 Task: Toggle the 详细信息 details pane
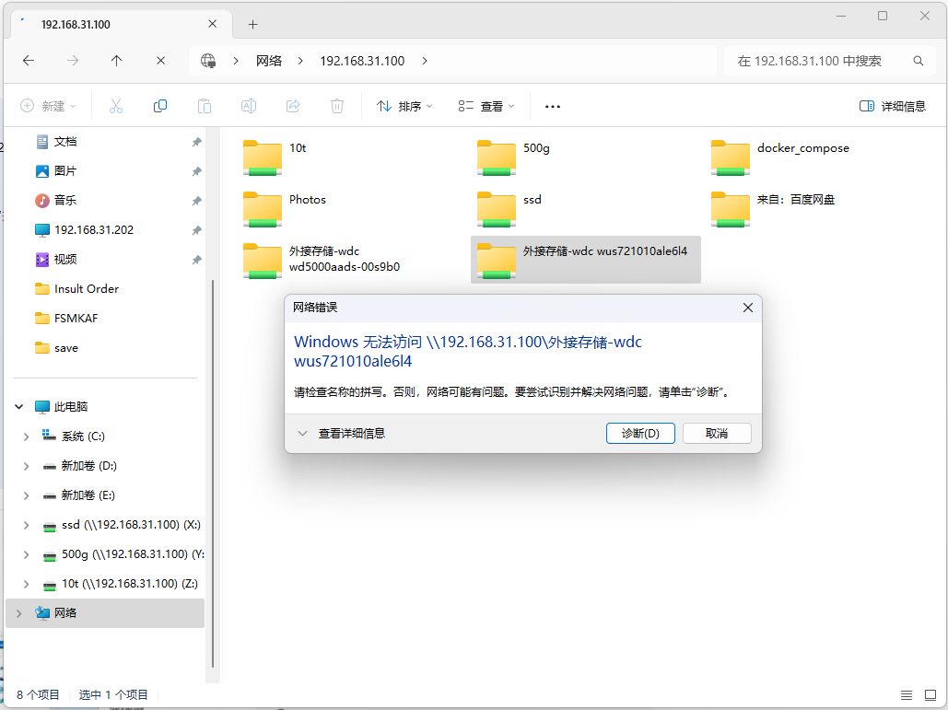(x=893, y=106)
